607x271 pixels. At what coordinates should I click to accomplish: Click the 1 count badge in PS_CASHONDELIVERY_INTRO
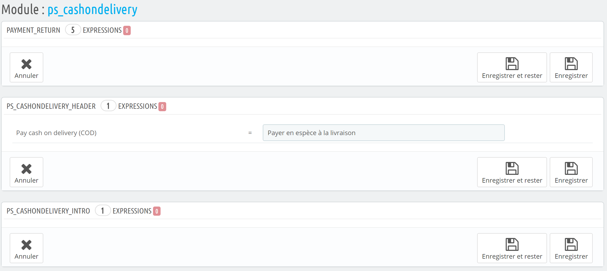point(103,211)
